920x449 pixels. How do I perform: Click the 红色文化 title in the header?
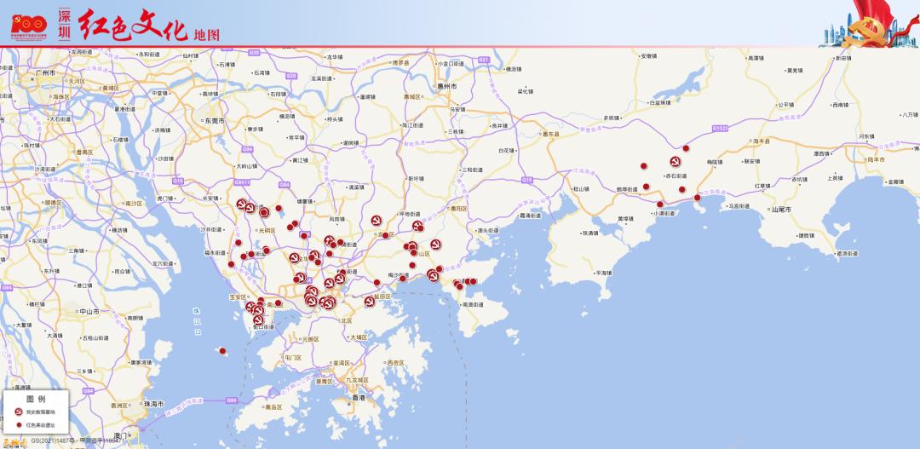pyautogui.click(x=133, y=26)
